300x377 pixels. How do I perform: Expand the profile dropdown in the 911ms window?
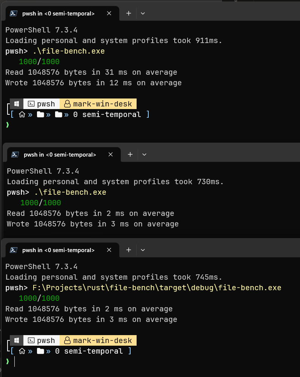click(x=143, y=14)
